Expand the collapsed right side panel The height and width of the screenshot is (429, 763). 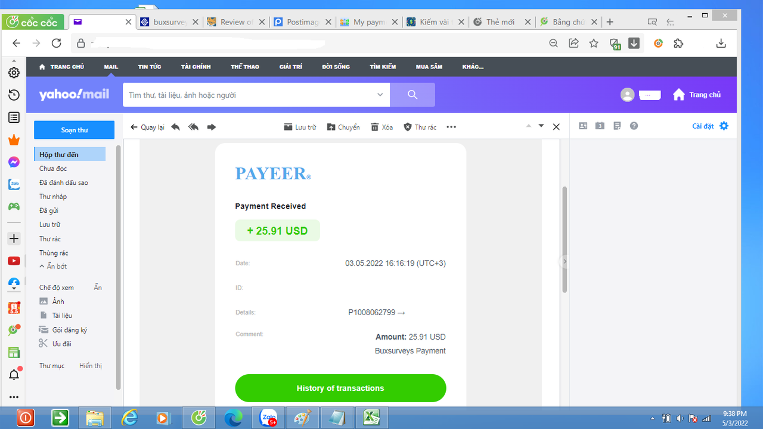pyautogui.click(x=565, y=262)
